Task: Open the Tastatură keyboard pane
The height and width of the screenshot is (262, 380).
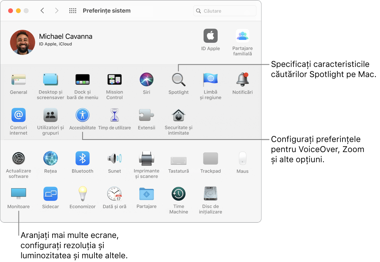Action: point(178,160)
